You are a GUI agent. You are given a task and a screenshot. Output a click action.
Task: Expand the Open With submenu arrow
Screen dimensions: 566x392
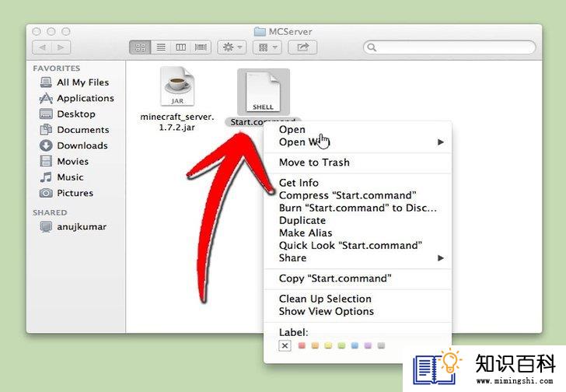440,142
